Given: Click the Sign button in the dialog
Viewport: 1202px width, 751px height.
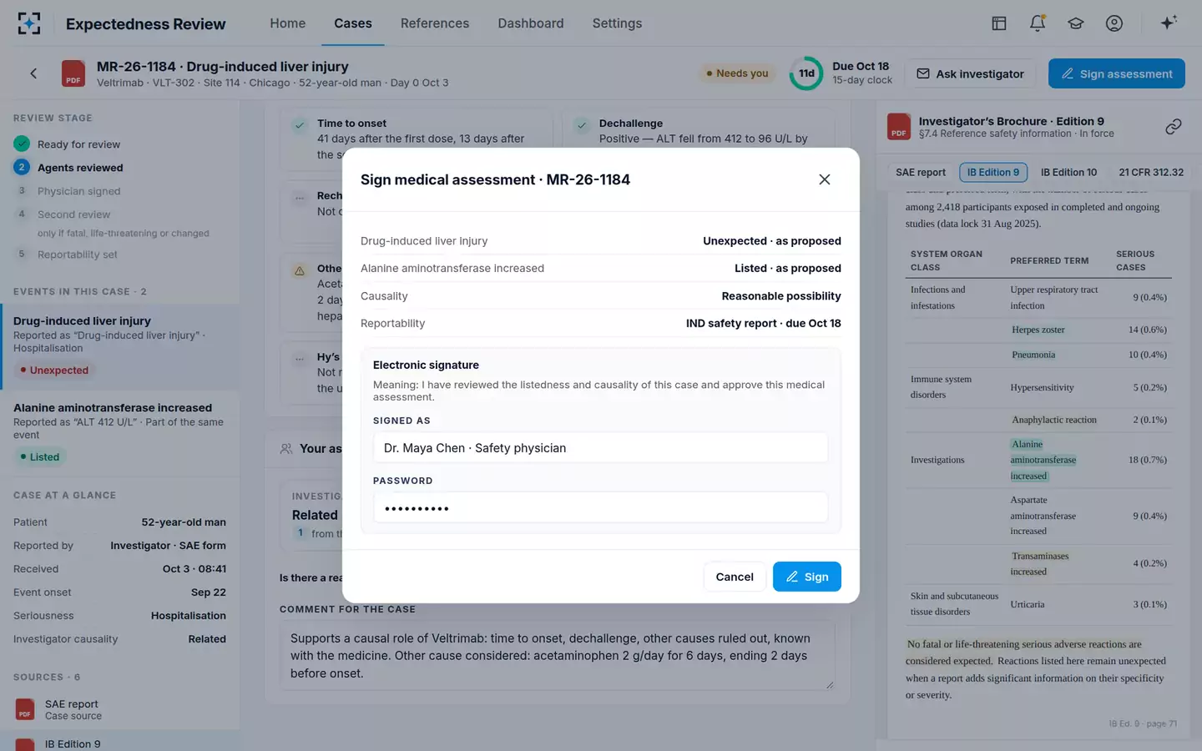Looking at the screenshot, I should point(807,577).
